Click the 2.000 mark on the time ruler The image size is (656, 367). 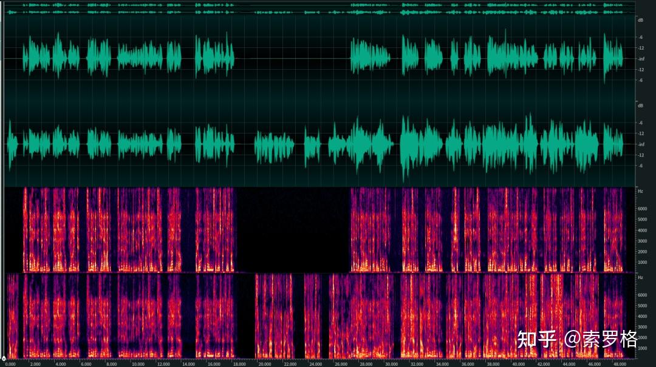coord(36,364)
